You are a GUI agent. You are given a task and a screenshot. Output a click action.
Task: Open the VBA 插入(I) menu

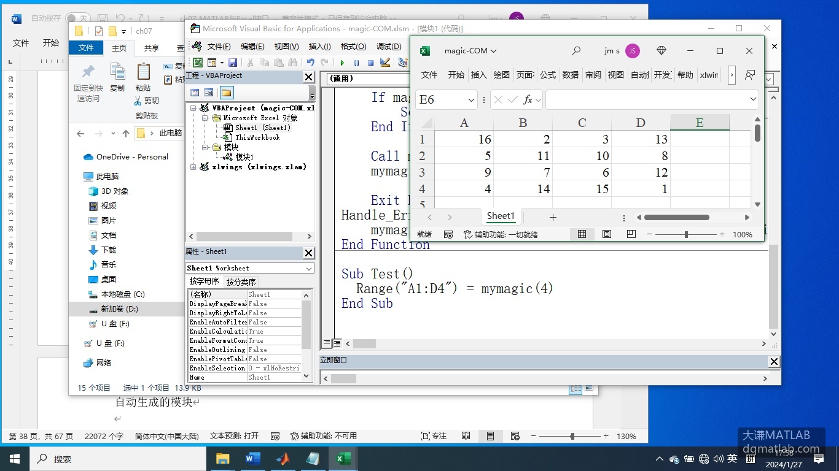point(319,47)
